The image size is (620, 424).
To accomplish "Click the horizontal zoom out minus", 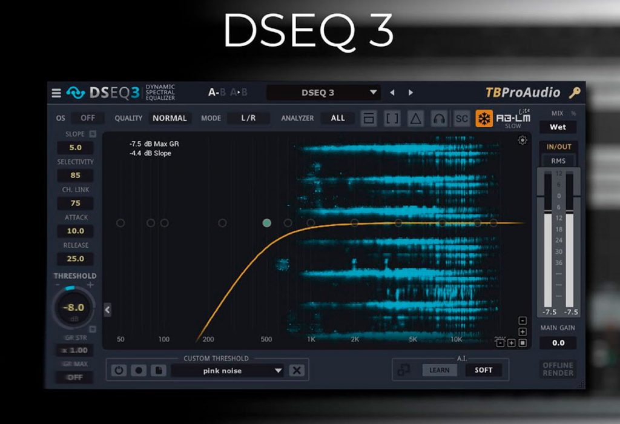I will 500,343.
